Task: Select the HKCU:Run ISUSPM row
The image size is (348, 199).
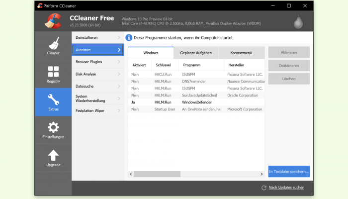Action: pos(196,75)
